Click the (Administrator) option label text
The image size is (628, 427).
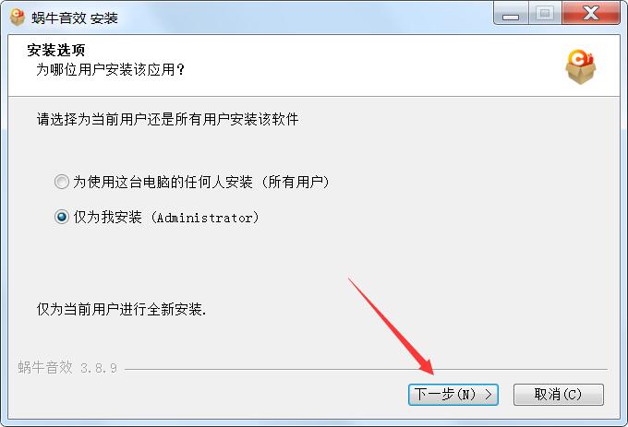(205, 218)
